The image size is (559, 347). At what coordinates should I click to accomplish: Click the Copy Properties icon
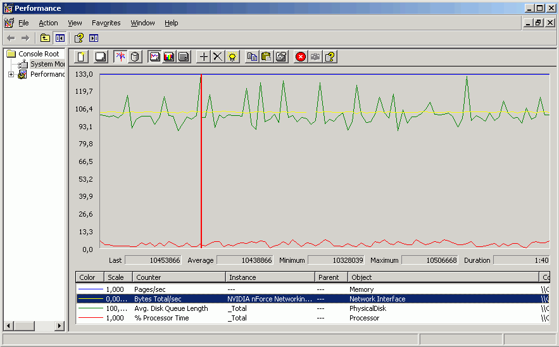click(x=252, y=57)
